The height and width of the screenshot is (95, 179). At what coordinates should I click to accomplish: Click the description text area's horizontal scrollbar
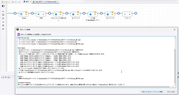coord(94,87)
